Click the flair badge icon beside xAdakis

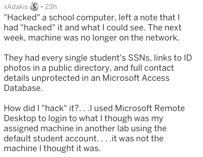(x=35, y=6)
